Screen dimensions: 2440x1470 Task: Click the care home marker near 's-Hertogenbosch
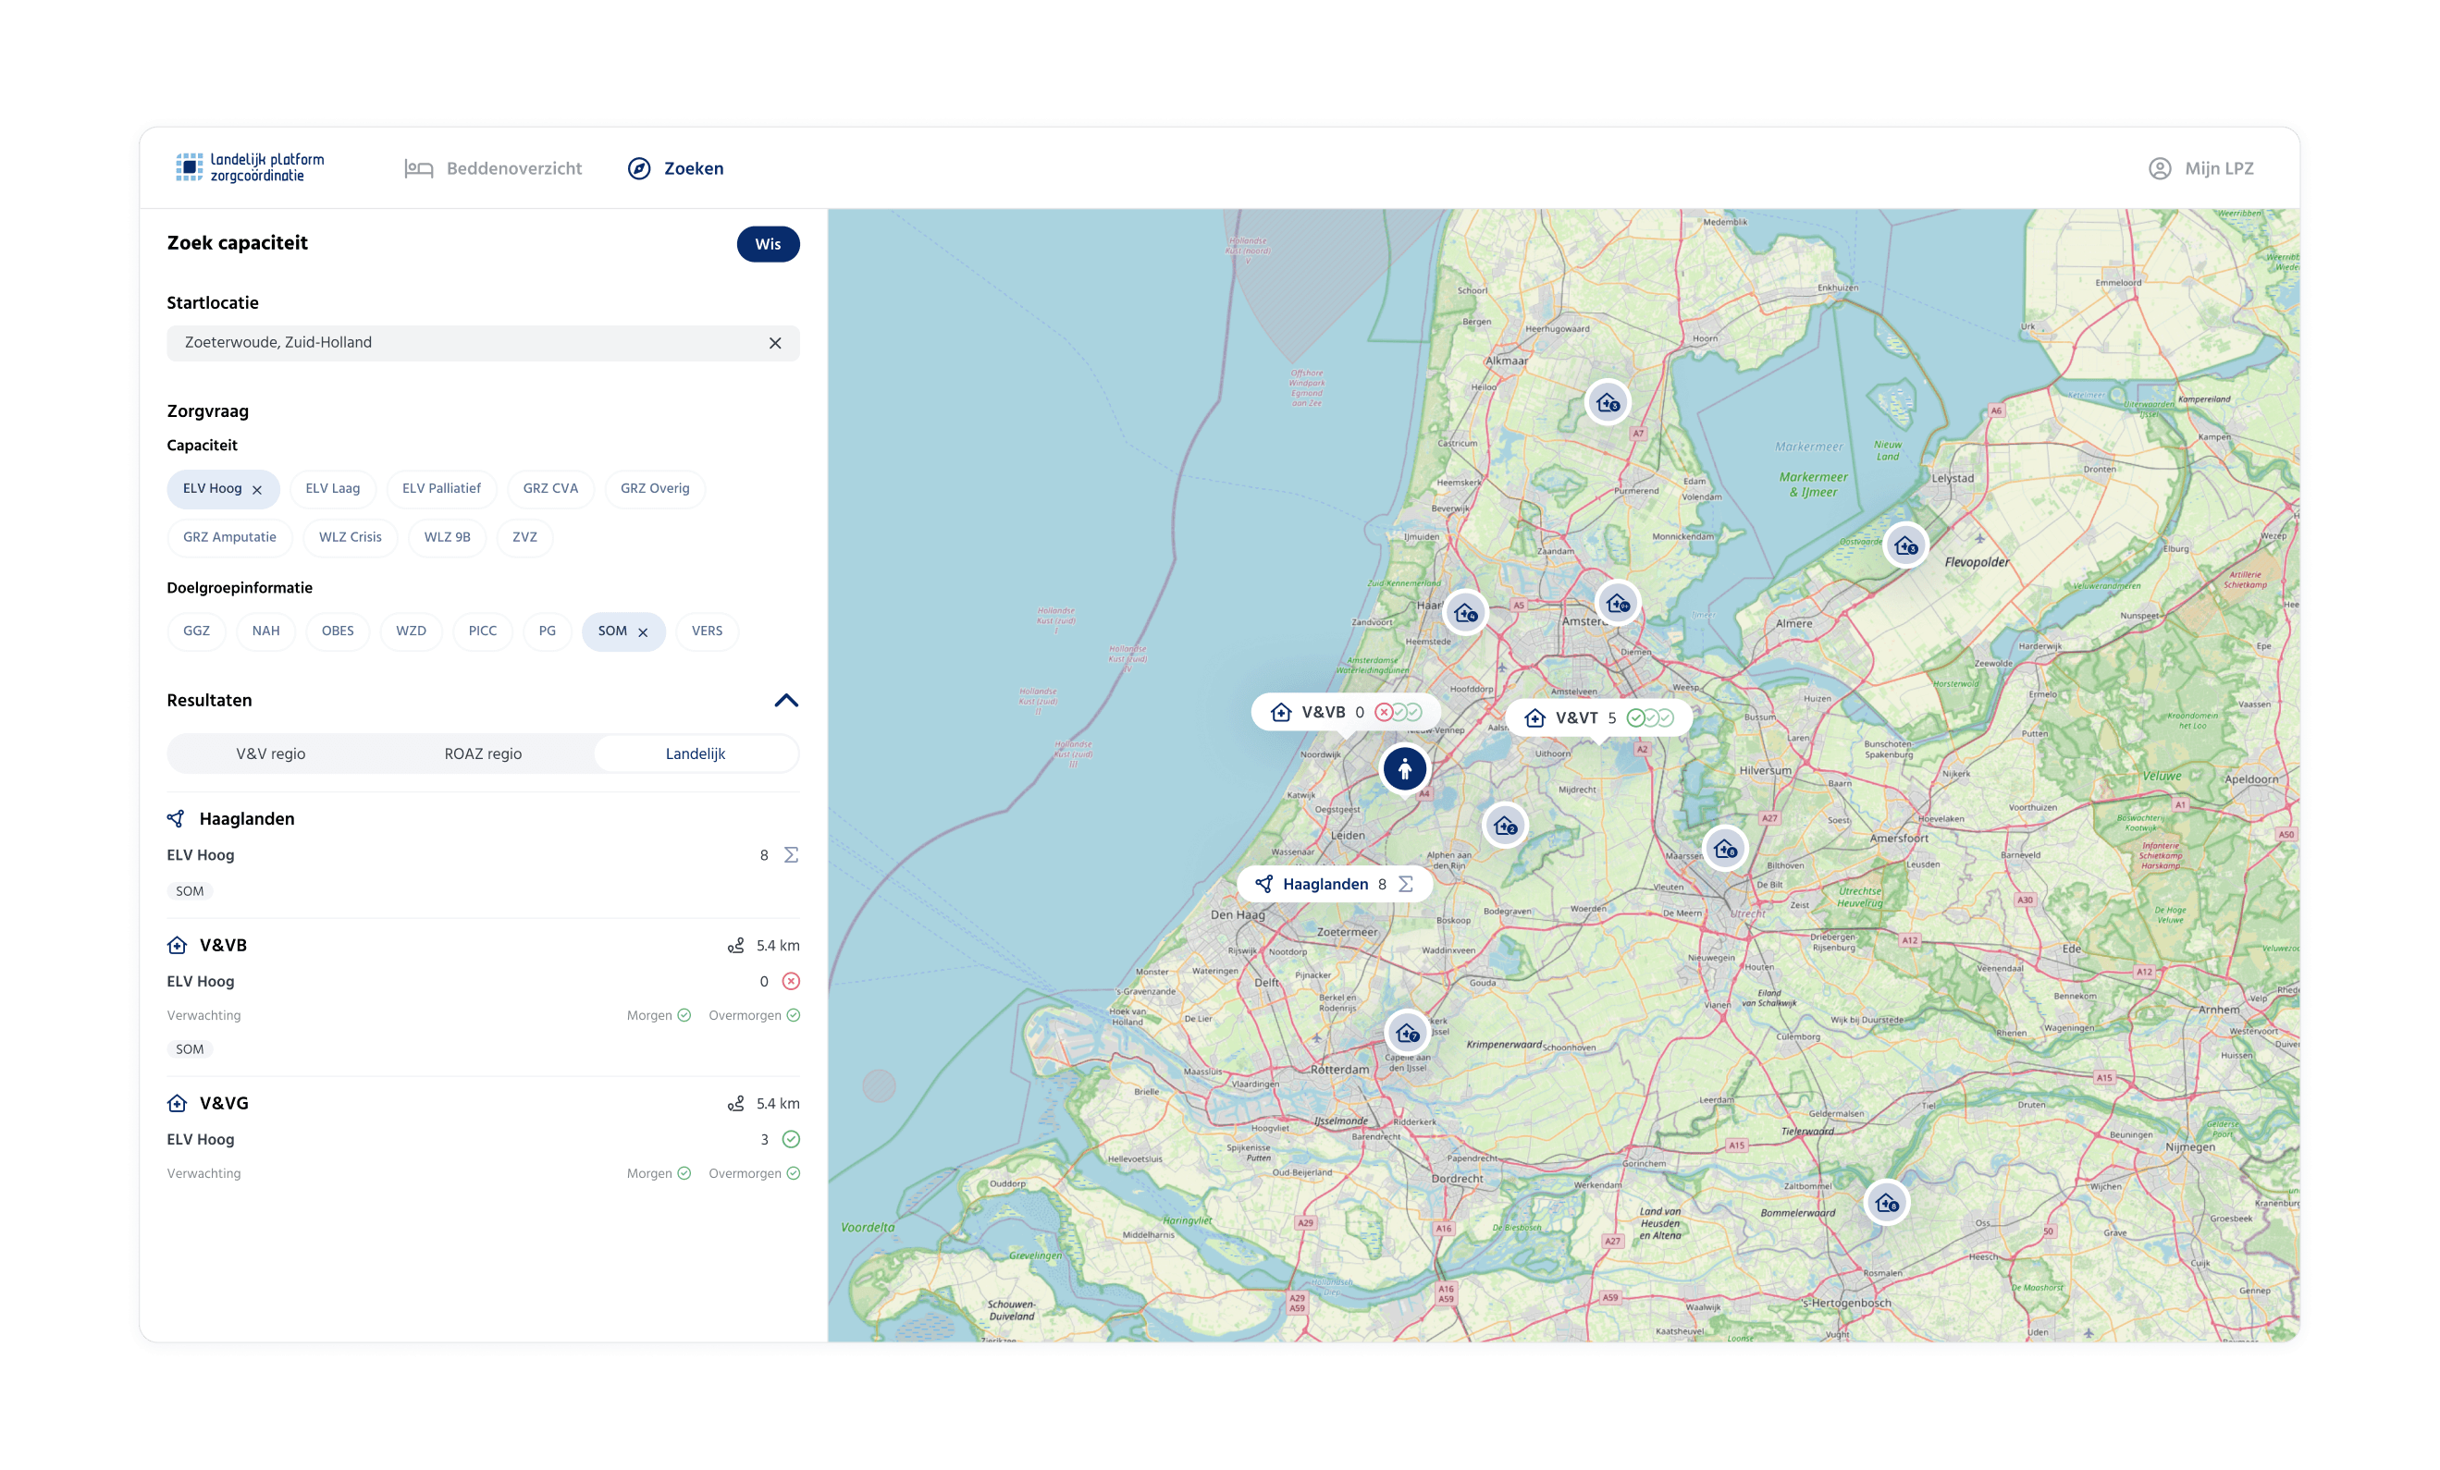(x=1887, y=1203)
